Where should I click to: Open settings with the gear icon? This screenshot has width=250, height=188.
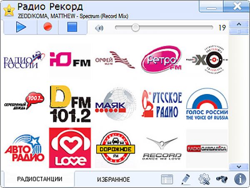204,179
